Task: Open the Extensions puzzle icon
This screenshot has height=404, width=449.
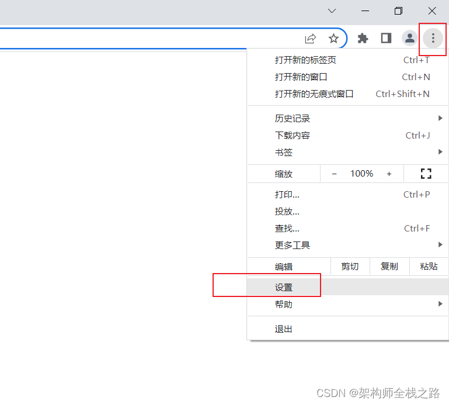Action: tap(363, 38)
